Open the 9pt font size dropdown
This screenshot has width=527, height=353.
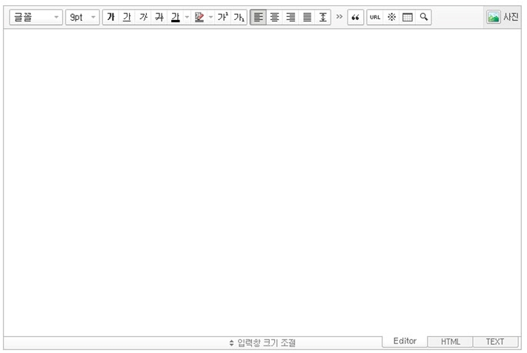point(82,18)
